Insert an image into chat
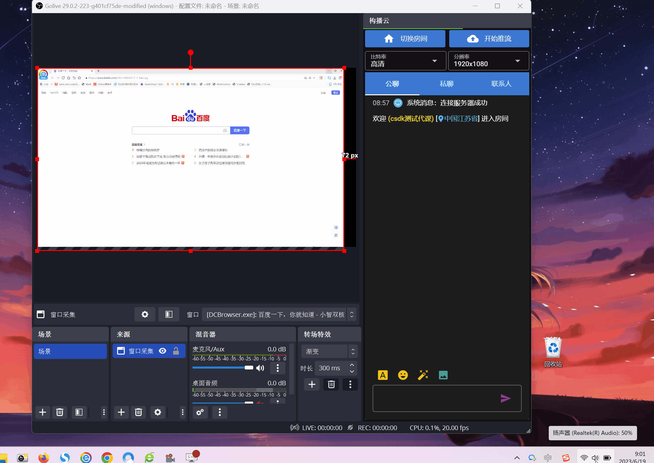This screenshot has height=463, width=654. click(443, 375)
